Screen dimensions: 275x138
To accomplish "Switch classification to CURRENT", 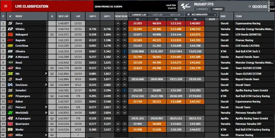I will click(217, 9).
